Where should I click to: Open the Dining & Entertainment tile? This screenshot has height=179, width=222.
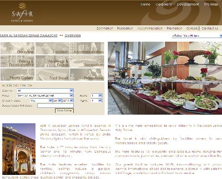coord(18,61)
